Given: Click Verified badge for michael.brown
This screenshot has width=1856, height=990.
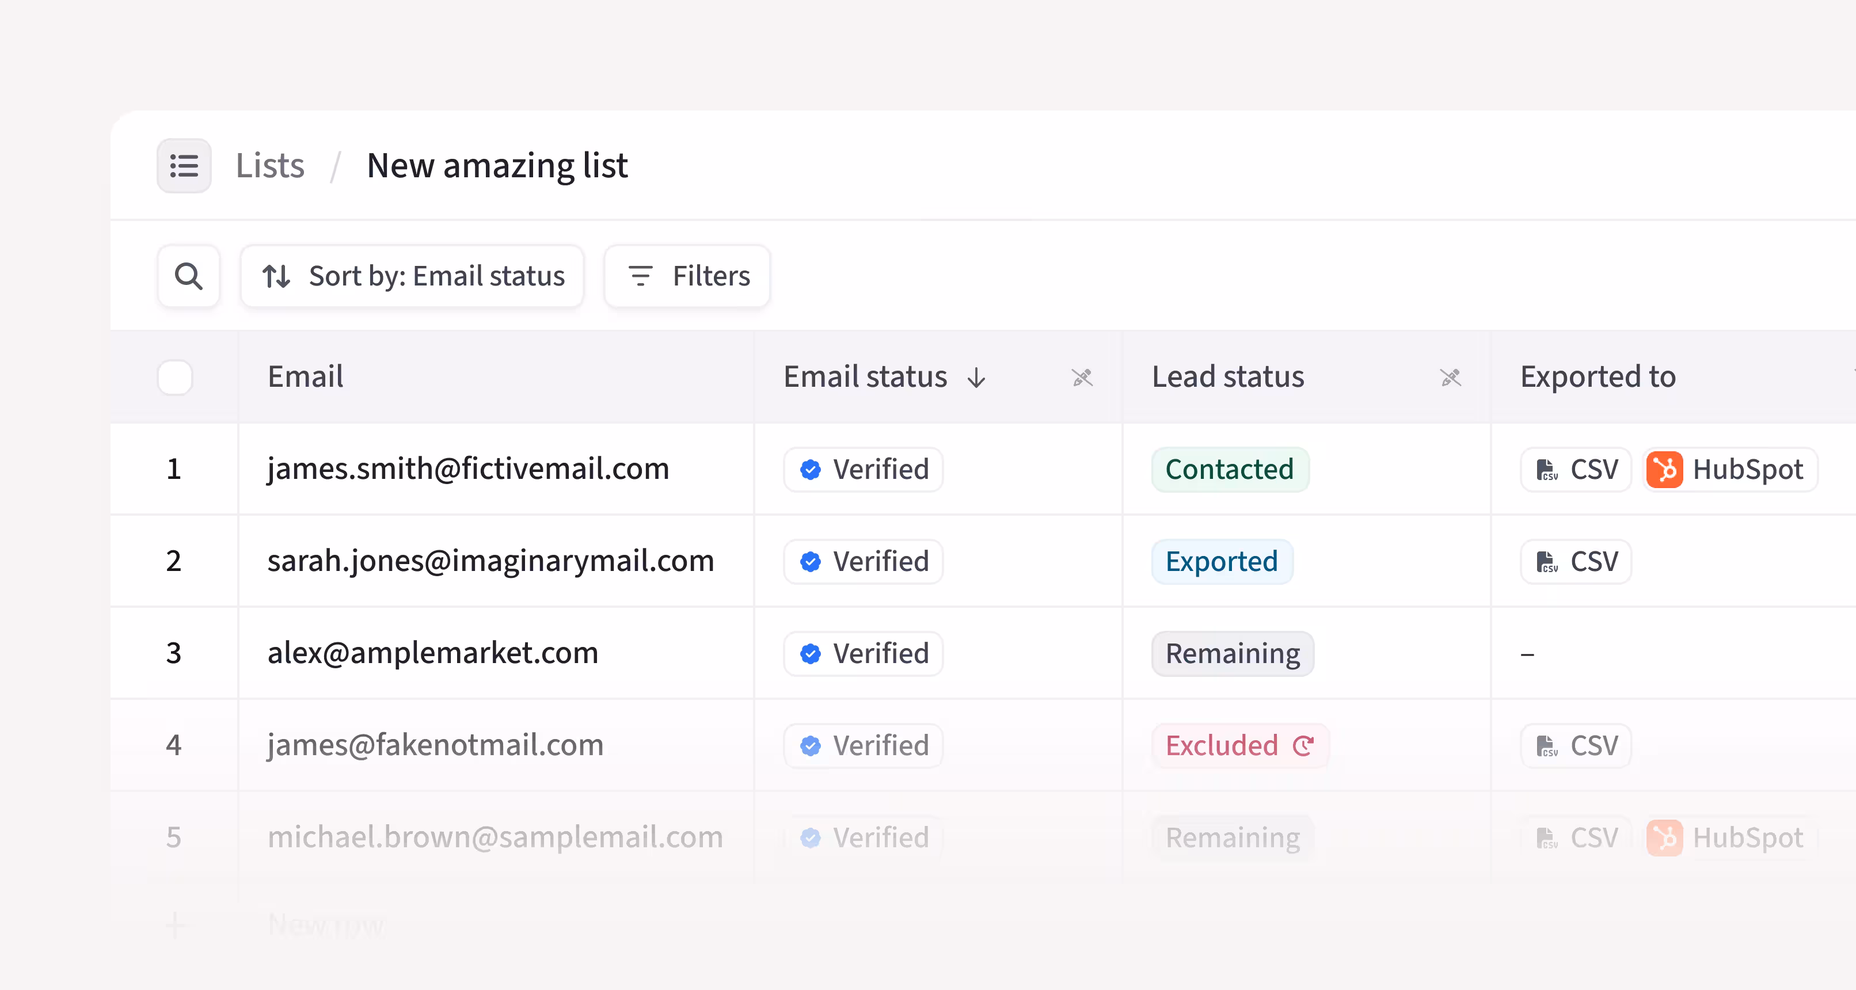Looking at the screenshot, I should [863, 838].
